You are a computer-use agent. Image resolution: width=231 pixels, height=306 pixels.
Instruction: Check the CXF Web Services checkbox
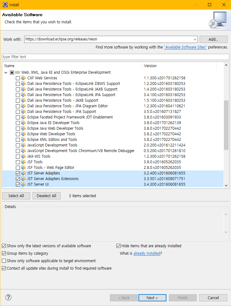[18, 78]
